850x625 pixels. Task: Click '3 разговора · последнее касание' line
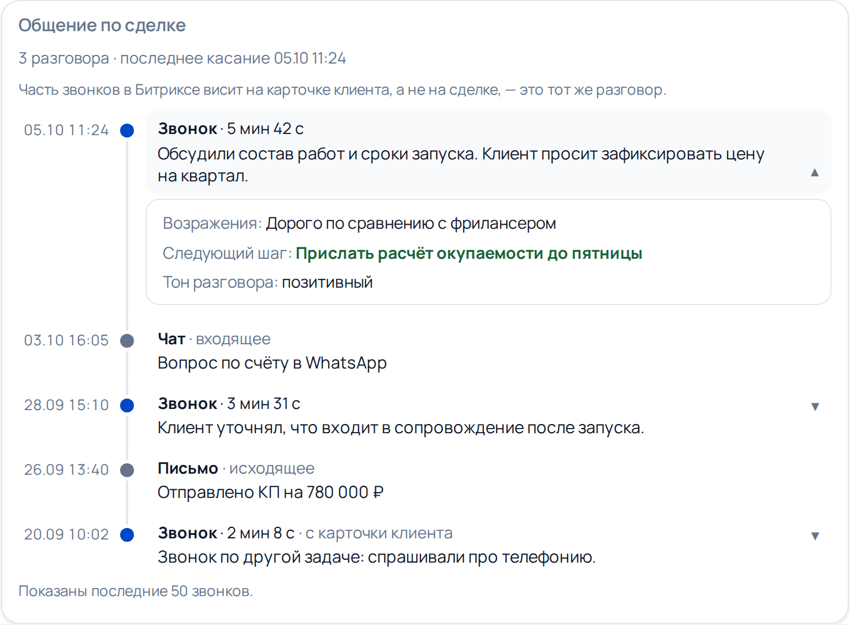pyautogui.click(x=182, y=58)
